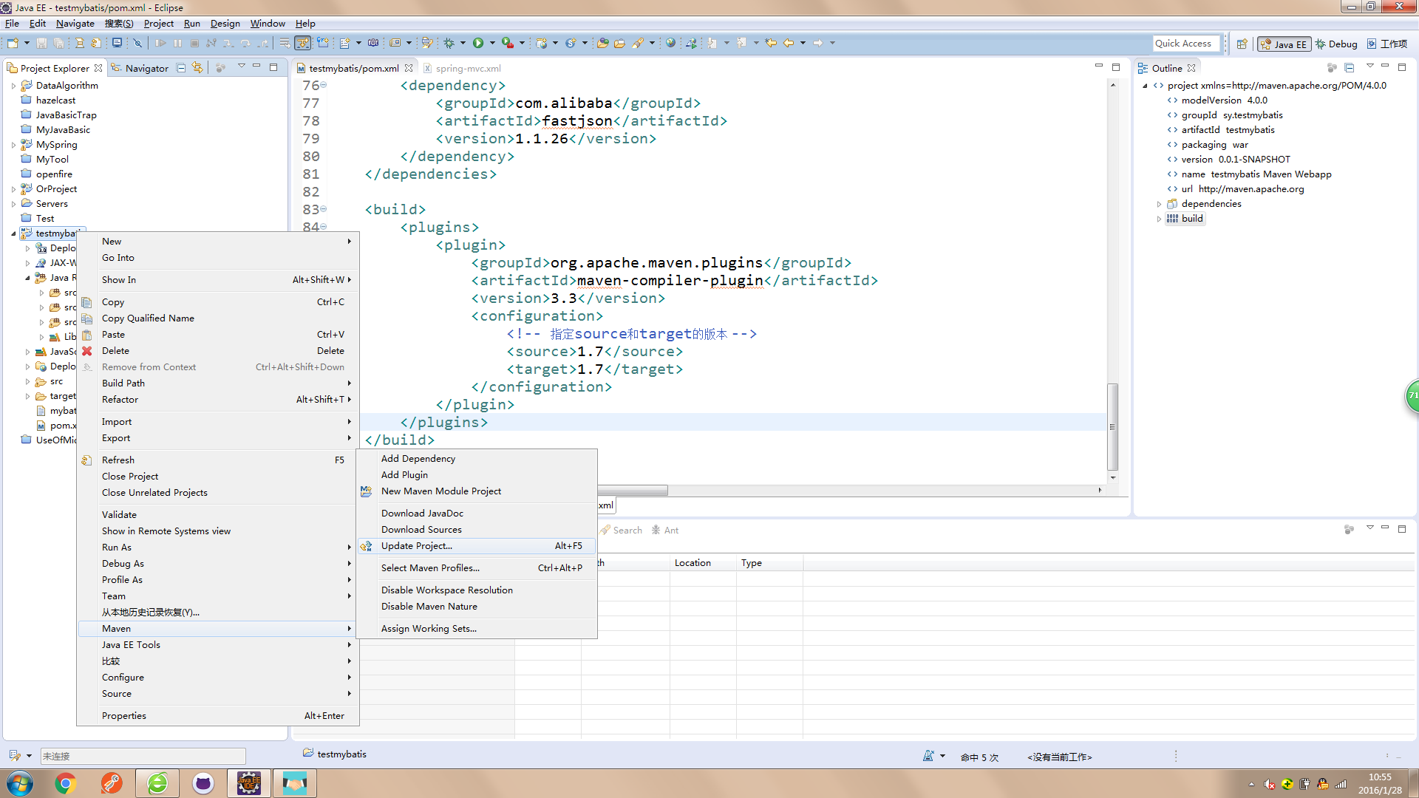Screen dimensions: 1419x798
Task: Open Chrome from the Windows taskbar
Action: tap(66, 783)
